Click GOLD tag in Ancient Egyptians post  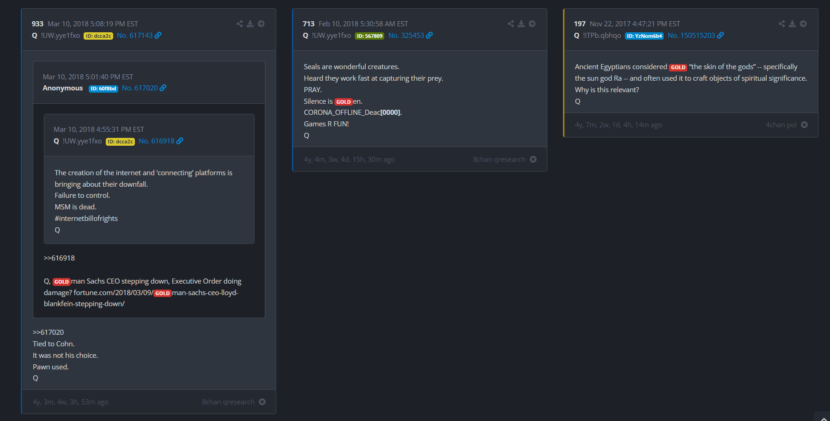click(x=678, y=67)
